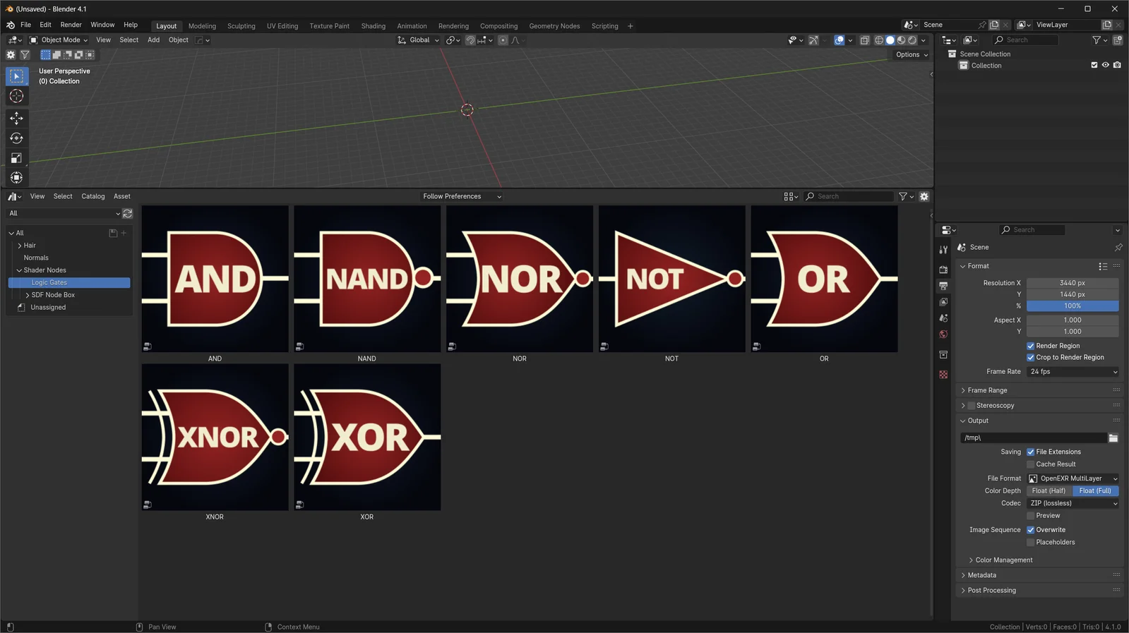Choose the Move tool
Screen dimensions: 1129x633
click(16, 118)
